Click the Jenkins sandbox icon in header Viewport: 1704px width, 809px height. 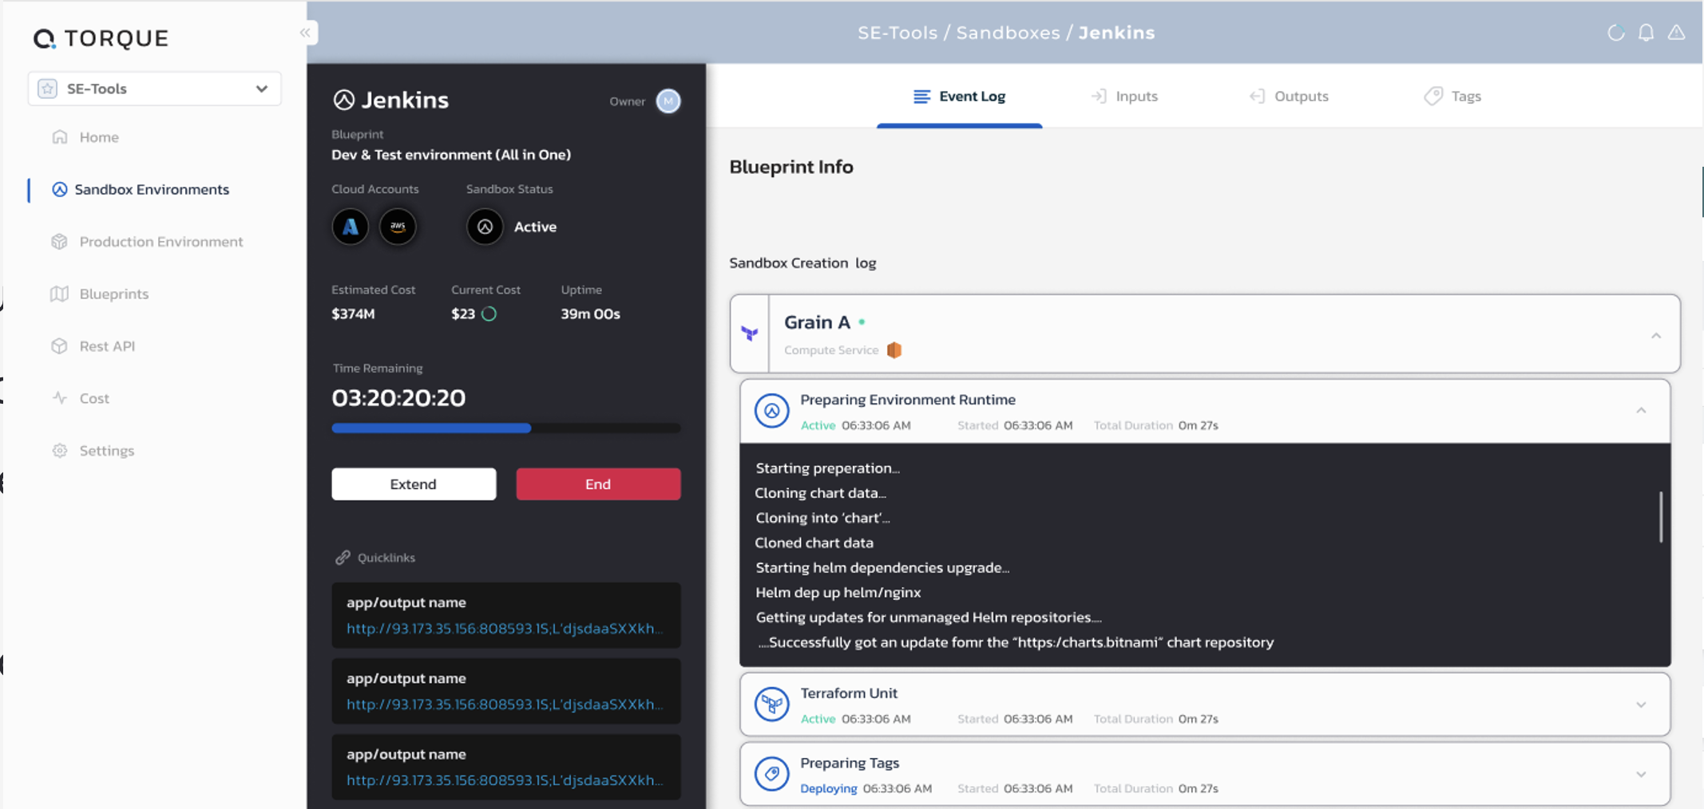344,100
